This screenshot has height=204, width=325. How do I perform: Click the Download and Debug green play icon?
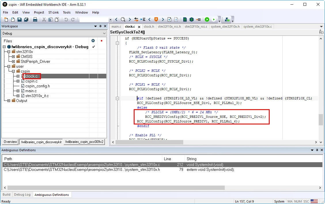click(207, 20)
